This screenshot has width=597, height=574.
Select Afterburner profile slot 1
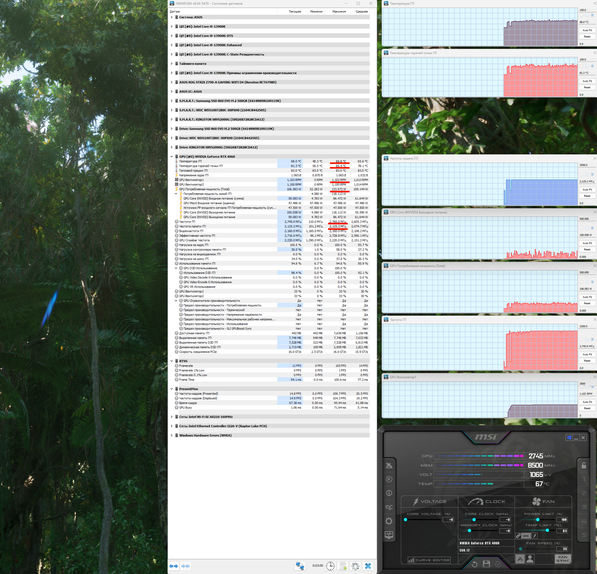coord(584,479)
